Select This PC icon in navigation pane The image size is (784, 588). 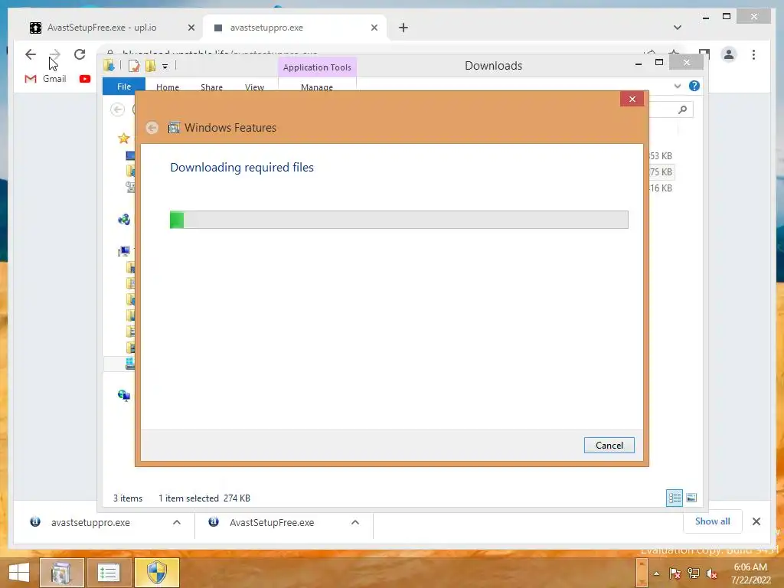(x=124, y=251)
